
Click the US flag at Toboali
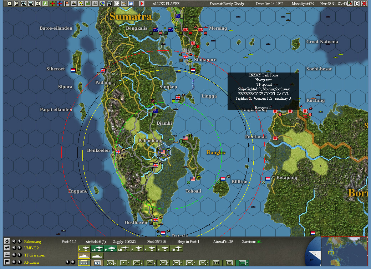point(193,179)
